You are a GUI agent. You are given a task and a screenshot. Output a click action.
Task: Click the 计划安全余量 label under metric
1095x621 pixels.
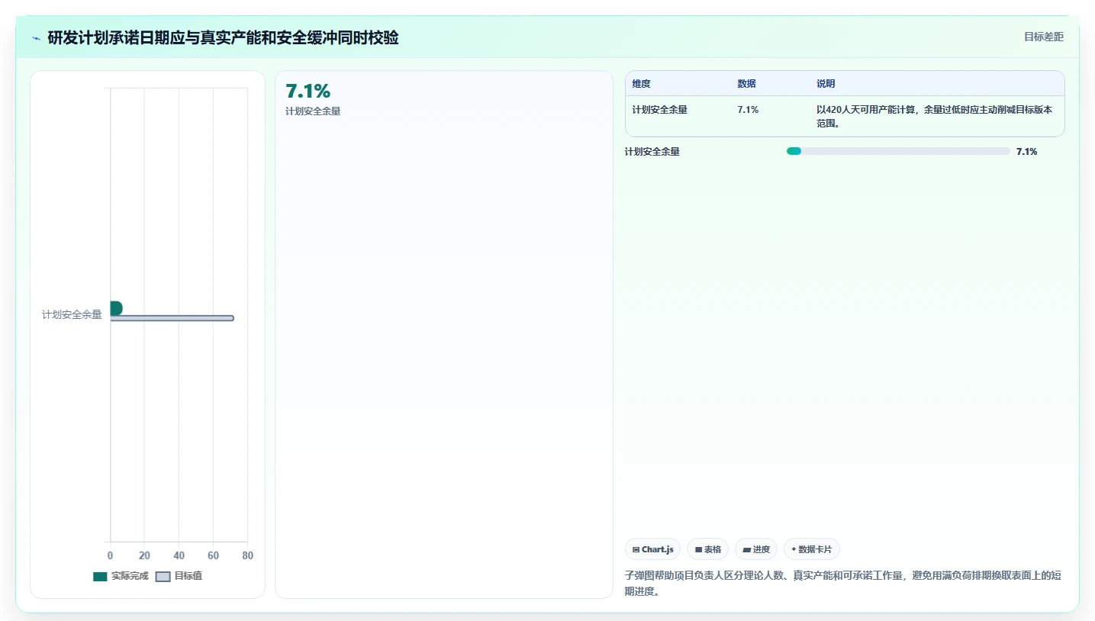coord(313,111)
